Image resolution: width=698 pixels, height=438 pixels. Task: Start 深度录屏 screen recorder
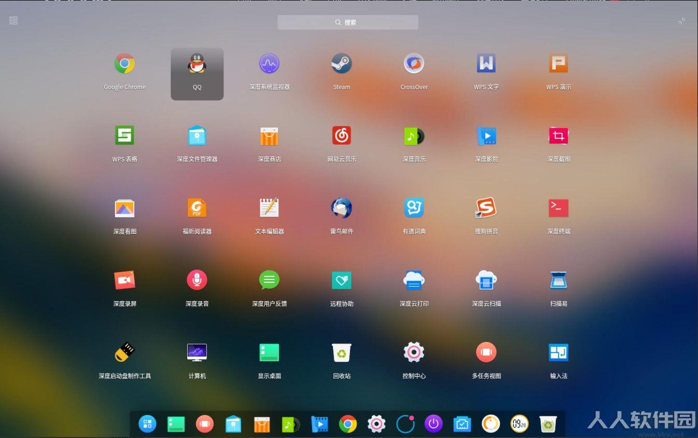click(124, 280)
